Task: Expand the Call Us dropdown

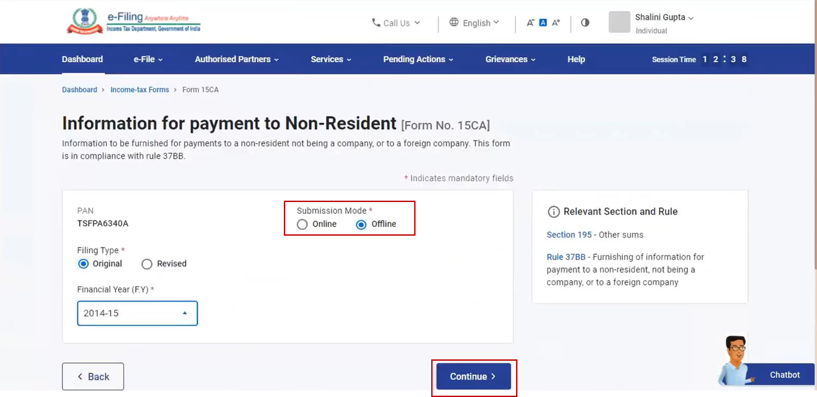Action: tap(396, 23)
